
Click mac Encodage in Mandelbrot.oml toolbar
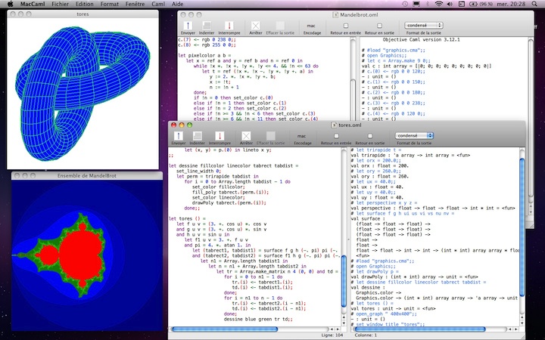tap(311, 29)
